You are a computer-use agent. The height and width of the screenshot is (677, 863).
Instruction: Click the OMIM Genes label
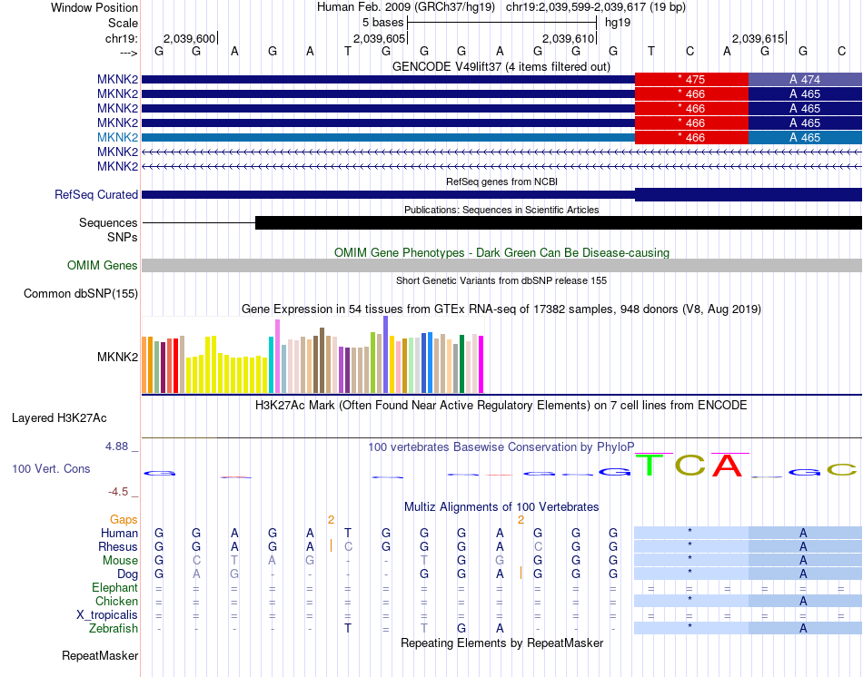(102, 266)
